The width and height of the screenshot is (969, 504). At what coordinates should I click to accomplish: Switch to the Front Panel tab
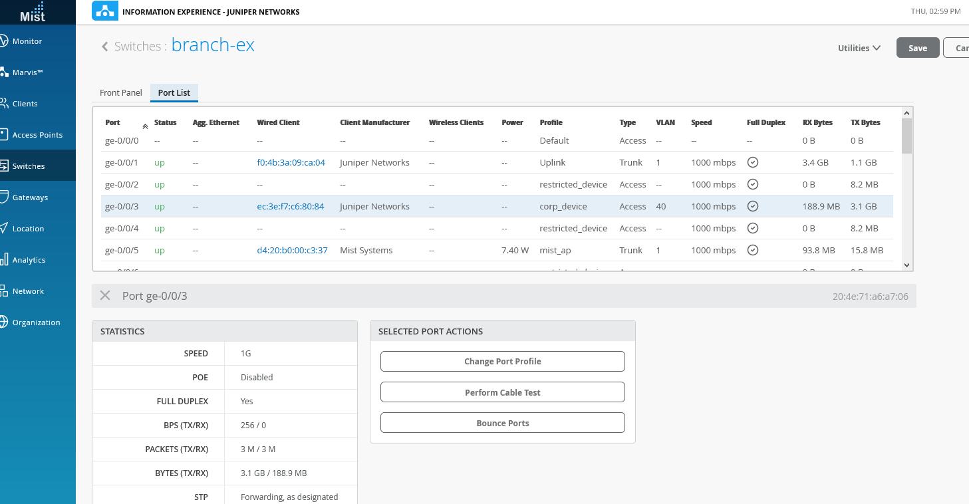tap(121, 93)
